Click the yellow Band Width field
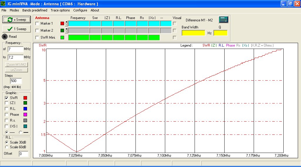 [x=193, y=33]
